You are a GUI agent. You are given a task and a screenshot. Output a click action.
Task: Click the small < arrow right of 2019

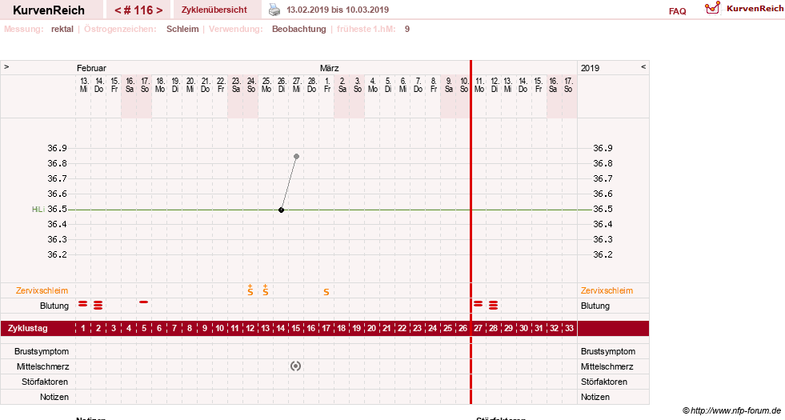point(643,66)
